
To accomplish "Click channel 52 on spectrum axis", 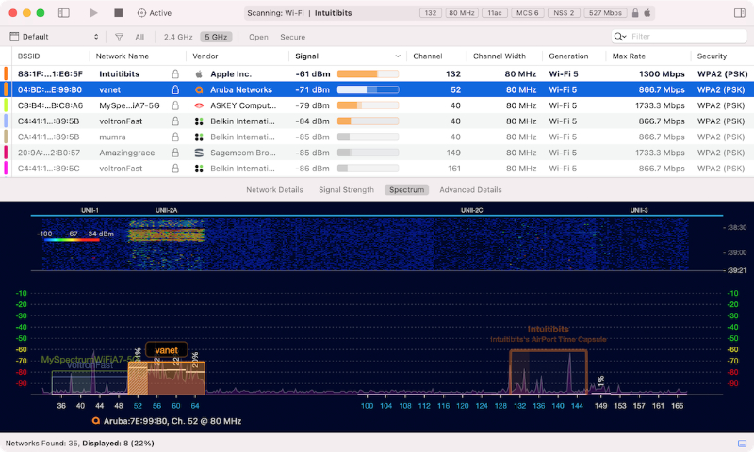I will (x=138, y=406).
